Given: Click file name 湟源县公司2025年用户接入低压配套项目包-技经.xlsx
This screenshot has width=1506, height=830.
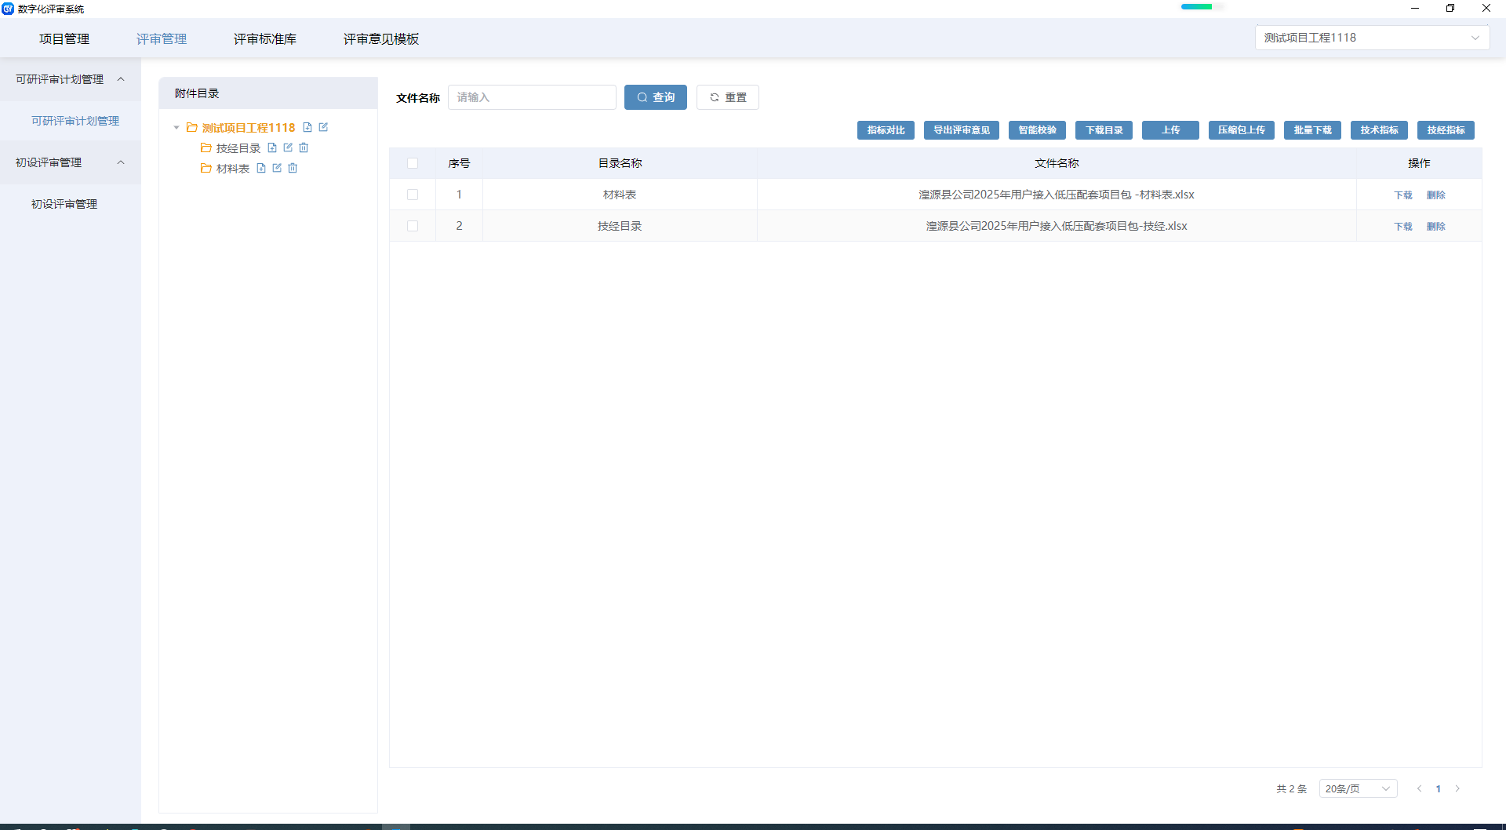Looking at the screenshot, I should [x=1057, y=226].
